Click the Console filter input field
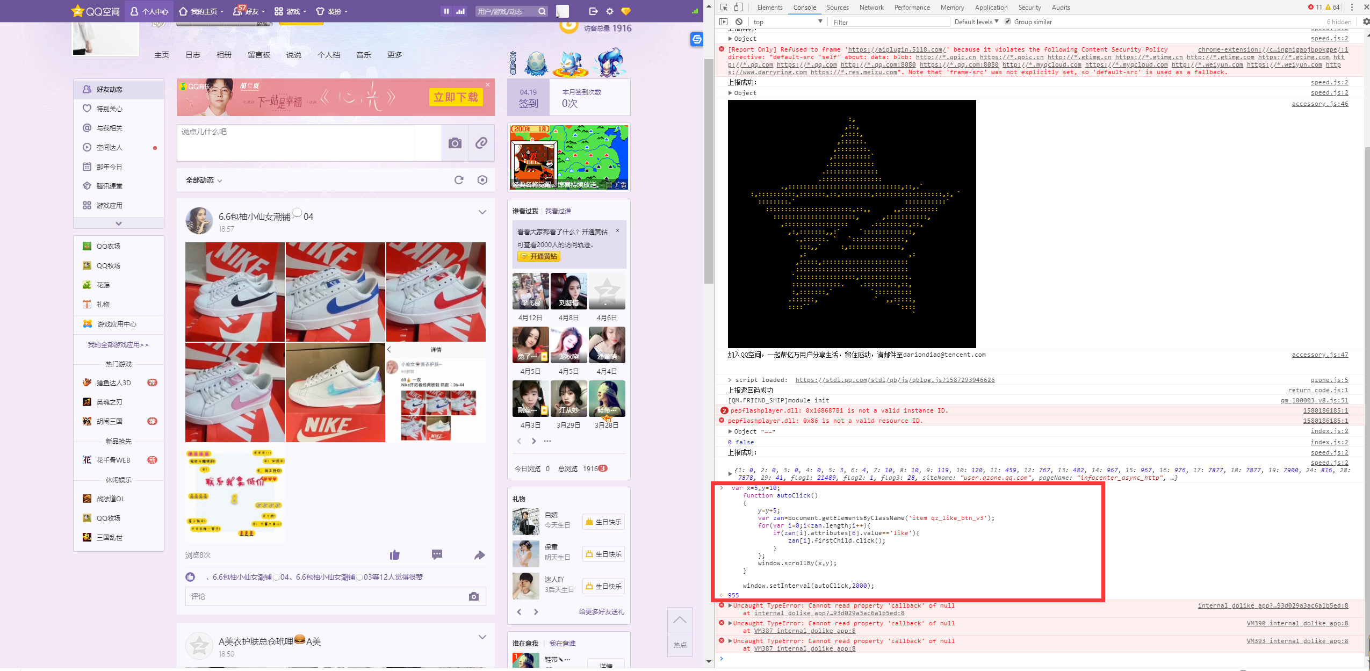The image size is (1370, 671). click(890, 22)
